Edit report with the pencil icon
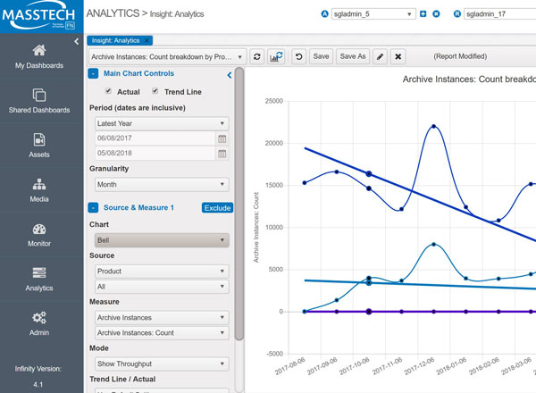Viewport: 536px width, 393px height. [x=380, y=57]
